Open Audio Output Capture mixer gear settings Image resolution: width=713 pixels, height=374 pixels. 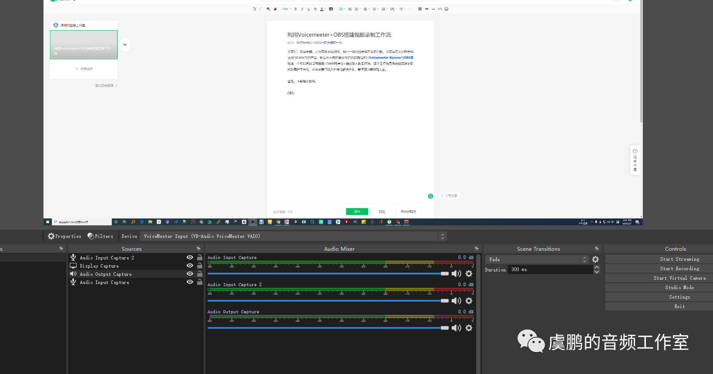tap(469, 328)
